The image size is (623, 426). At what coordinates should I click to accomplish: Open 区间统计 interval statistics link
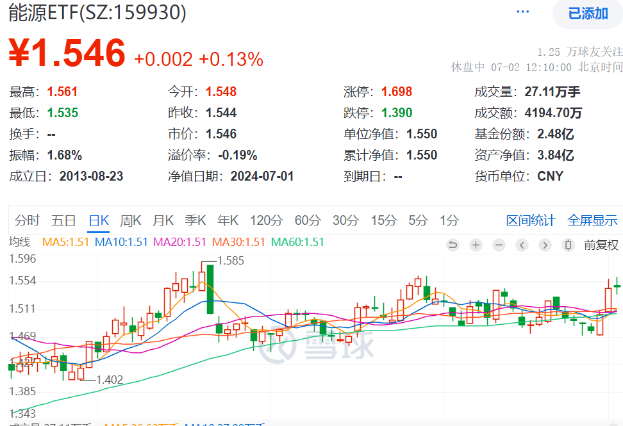pos(531,220)
